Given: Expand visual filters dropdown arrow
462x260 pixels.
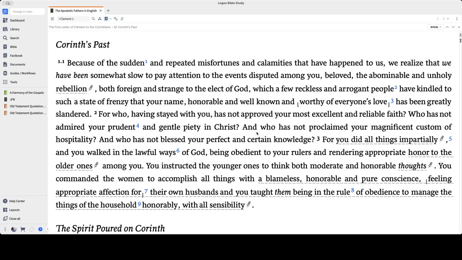Looking at the screenshot, I should [110, 19].
